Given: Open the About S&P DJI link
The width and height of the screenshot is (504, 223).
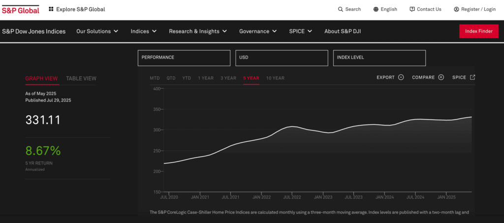Looking at the screenshot, I should (345, 32).
